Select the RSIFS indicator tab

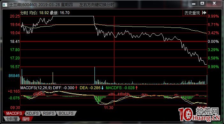49,113
